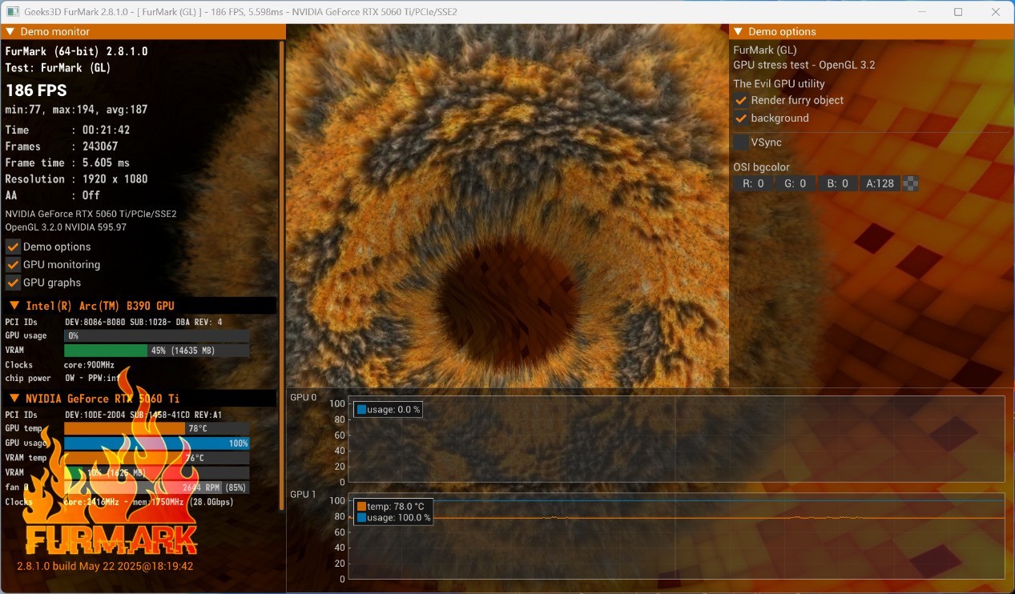1015x594 pixels.
Task: Minimize the FurMark window
Action: pyautogui.click(x=921, y=12)
